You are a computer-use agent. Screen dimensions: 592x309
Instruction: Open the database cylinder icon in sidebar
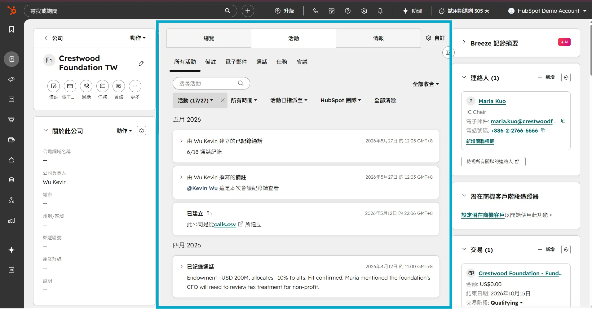[x=11, y=180]
